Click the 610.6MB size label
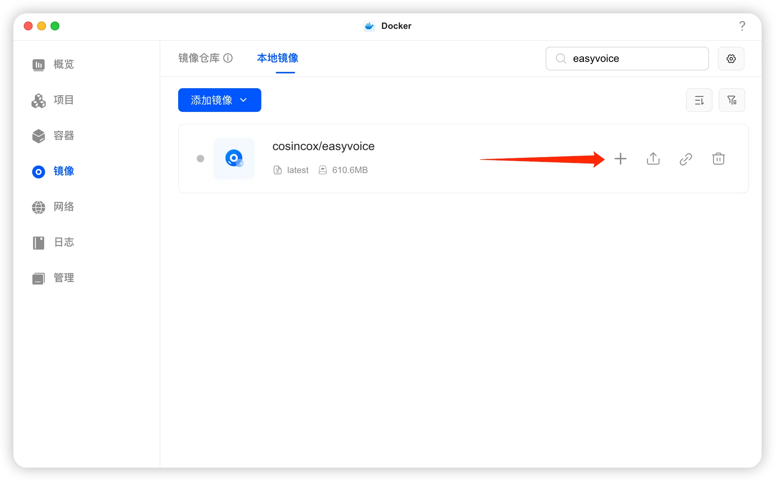Image resolution: width=775 pixels, height=481 pixels. [350, 170]
